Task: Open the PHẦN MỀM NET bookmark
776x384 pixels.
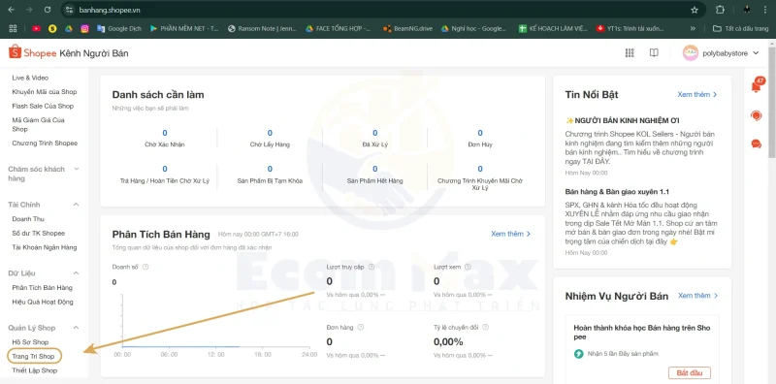Action: (x=184, y=29)
